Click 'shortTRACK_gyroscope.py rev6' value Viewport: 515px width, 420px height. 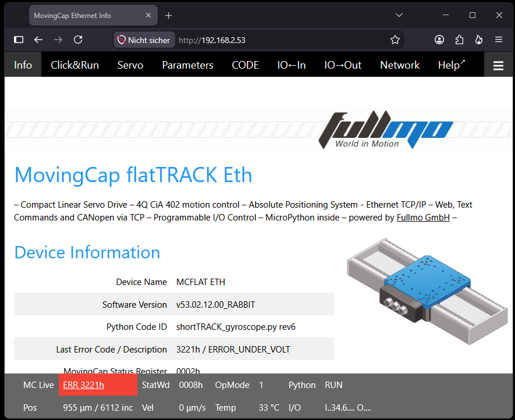236,327
